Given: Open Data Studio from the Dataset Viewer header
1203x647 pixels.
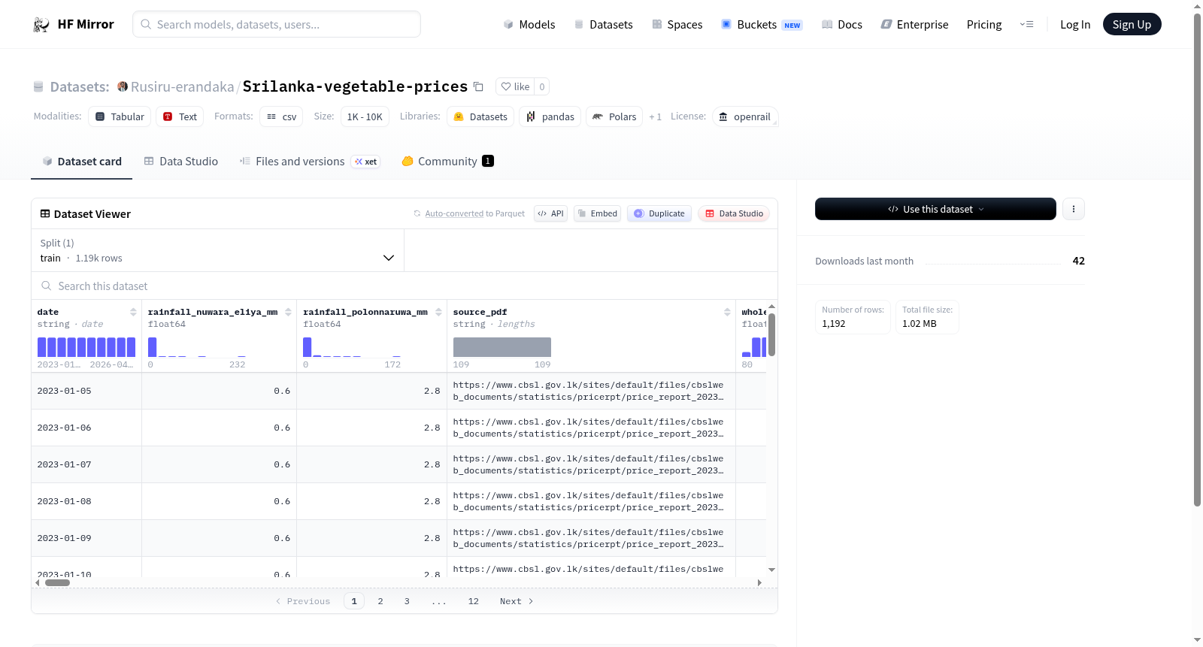Looking at the screenshot, I should [x=734, y=213].
